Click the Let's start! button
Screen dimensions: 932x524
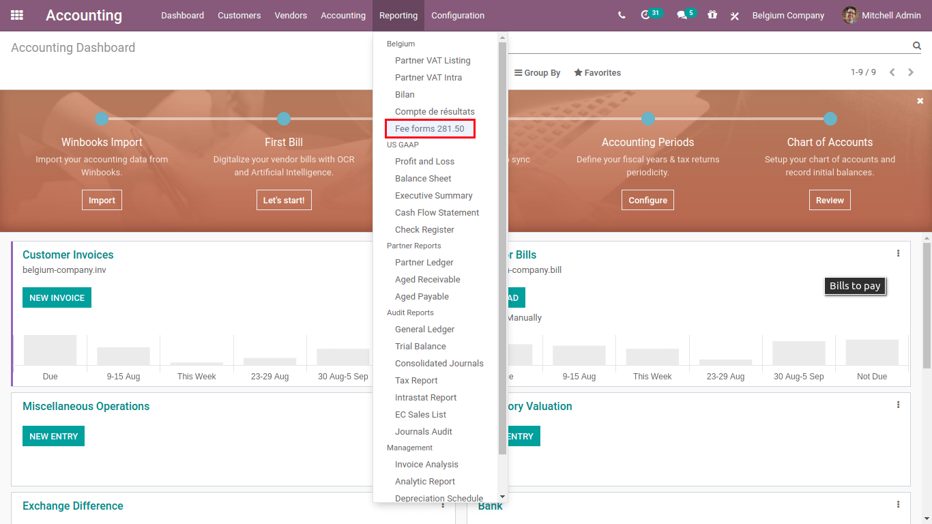[x=284, y=200]
